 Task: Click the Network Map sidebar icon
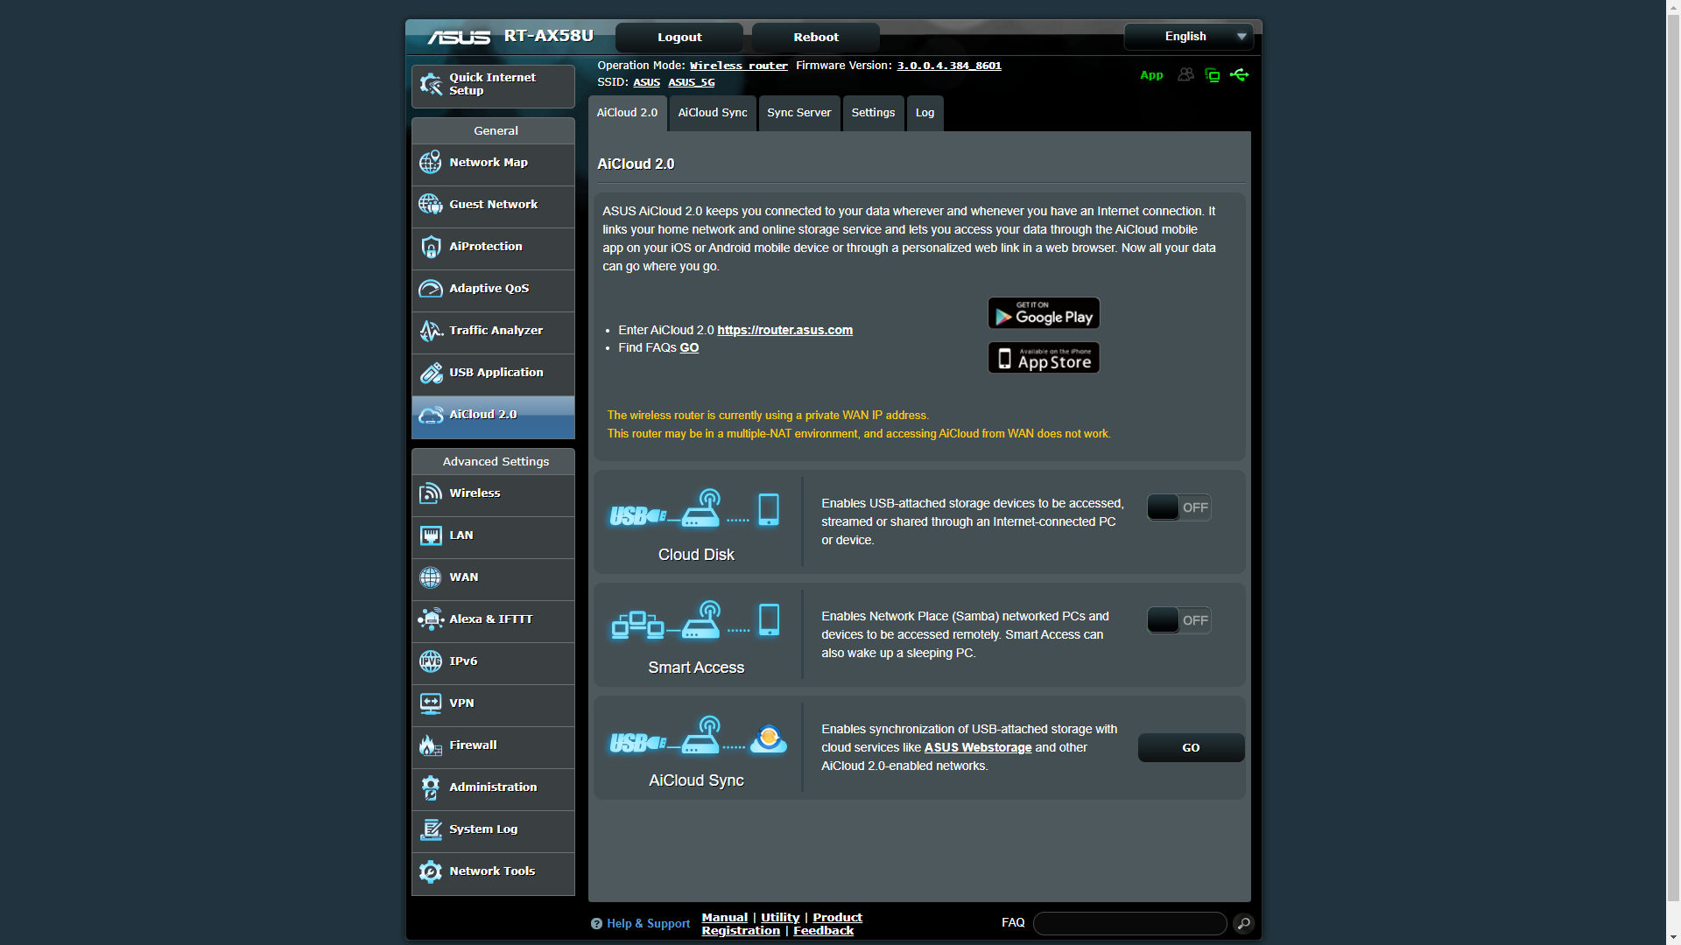coord(430,163)
